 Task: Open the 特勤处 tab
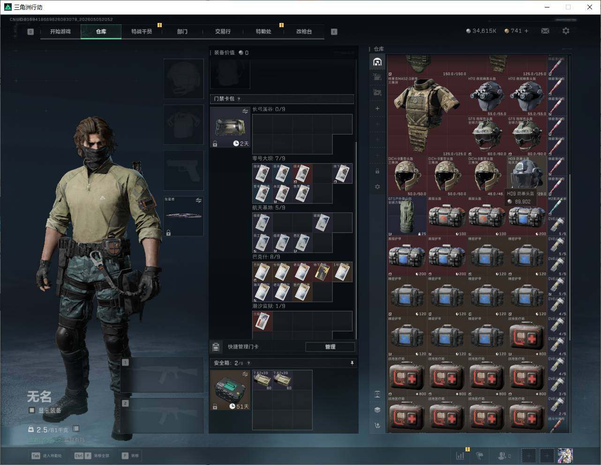(263, 31)
